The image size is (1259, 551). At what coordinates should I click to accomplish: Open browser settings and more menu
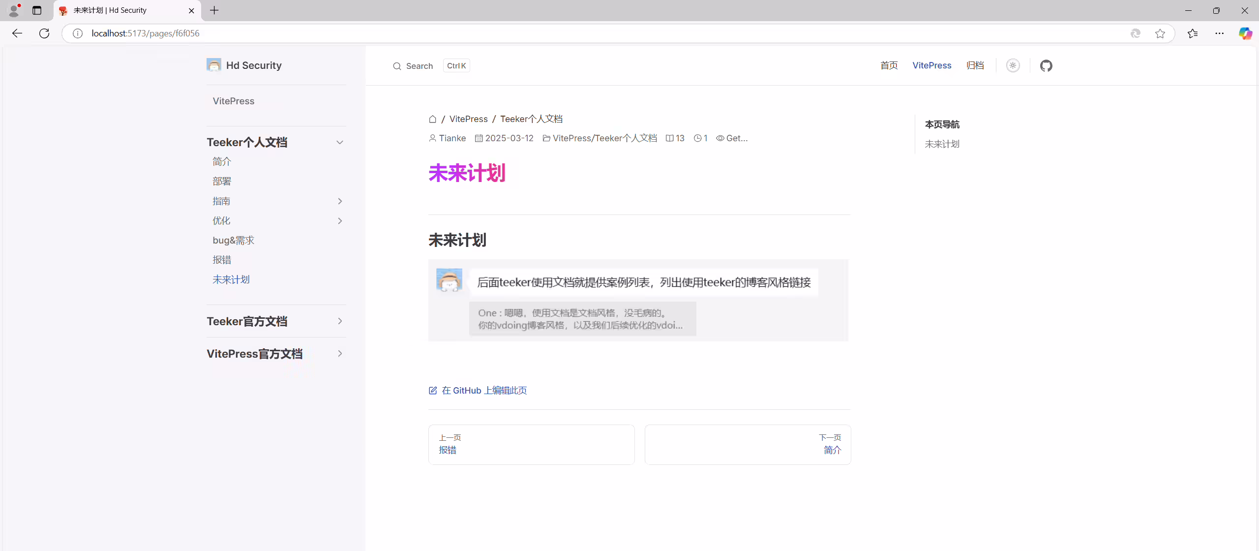click(x=1220, y=33)
